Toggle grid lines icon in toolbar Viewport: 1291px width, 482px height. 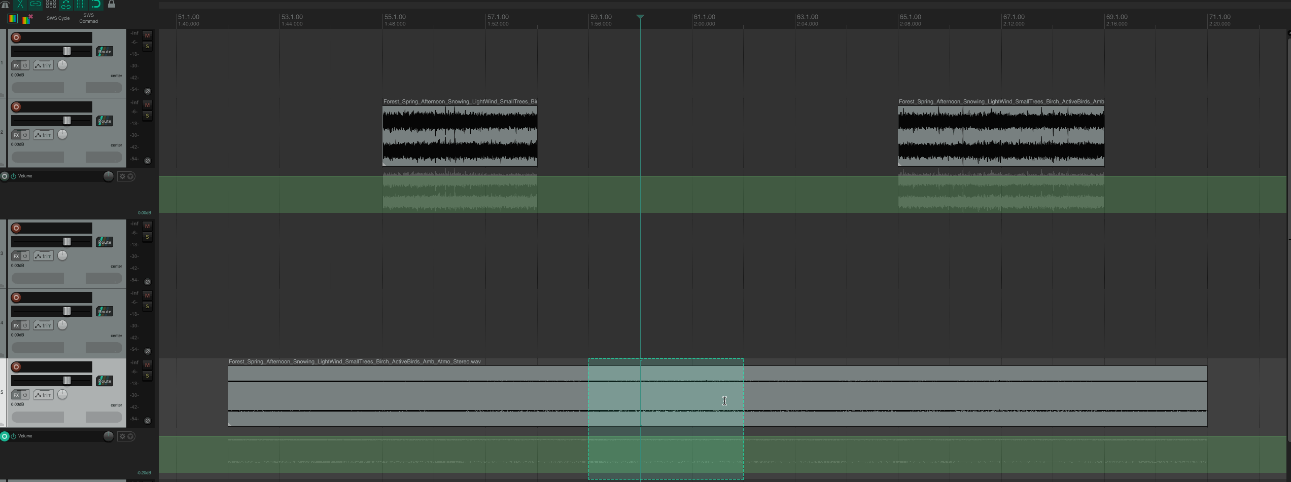click(x=81, y=5)
